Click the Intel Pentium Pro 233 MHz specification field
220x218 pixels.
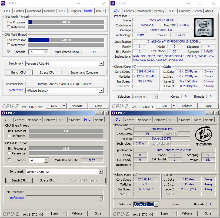174,150
